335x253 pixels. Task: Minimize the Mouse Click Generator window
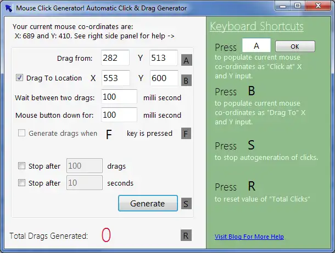coord(283,5)
